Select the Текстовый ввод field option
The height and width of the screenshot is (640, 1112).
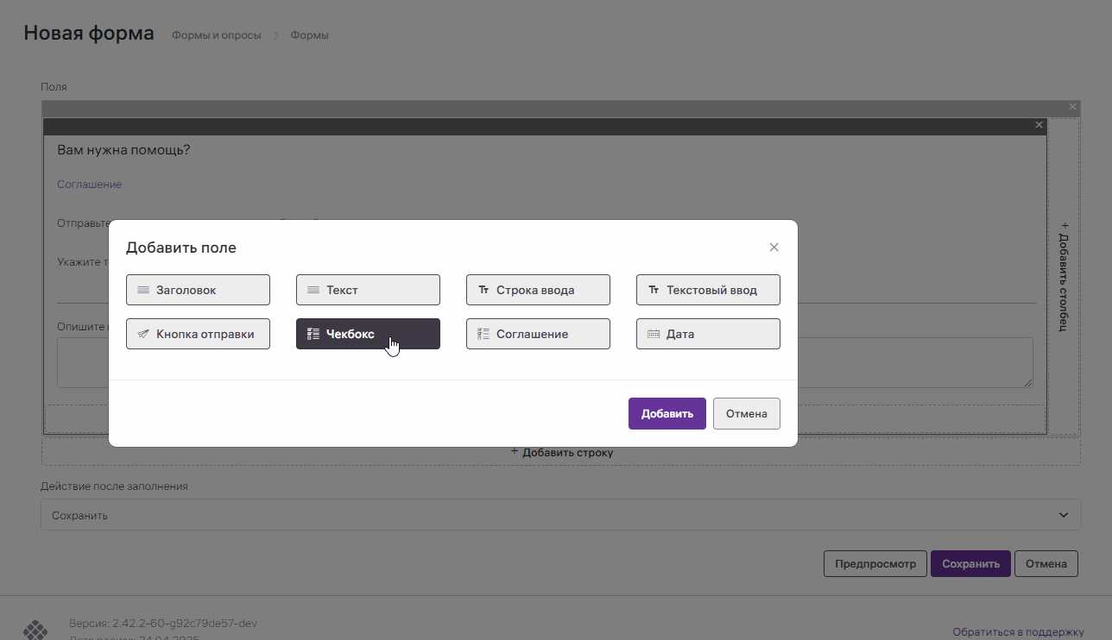point(708,291)
